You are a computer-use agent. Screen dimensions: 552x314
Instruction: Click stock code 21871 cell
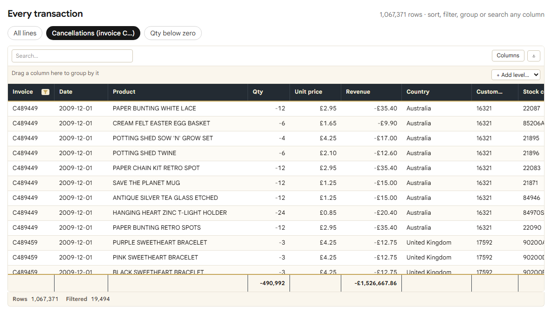(x=531, y=183)
